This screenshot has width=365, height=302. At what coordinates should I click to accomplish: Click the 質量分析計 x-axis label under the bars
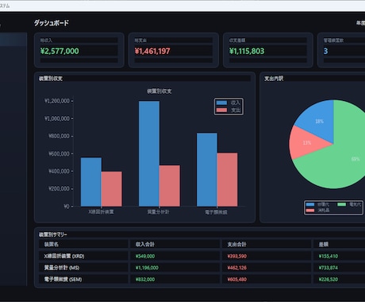tap(159, 212)
